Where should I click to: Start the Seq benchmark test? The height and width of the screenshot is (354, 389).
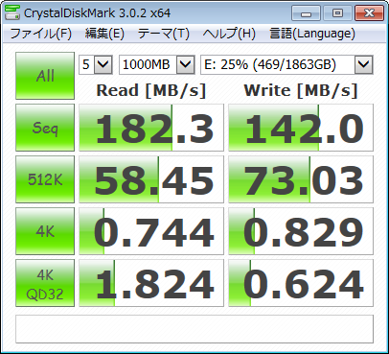[45, 128]
